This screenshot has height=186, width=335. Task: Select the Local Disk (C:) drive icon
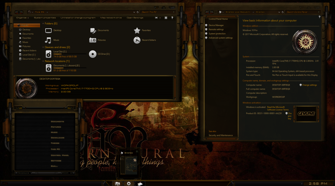(x=48, y=54)
